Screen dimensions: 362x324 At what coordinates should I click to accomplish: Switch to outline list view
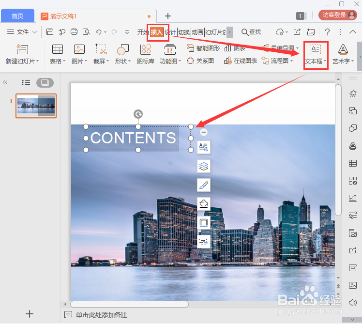(x=26, y=82)
